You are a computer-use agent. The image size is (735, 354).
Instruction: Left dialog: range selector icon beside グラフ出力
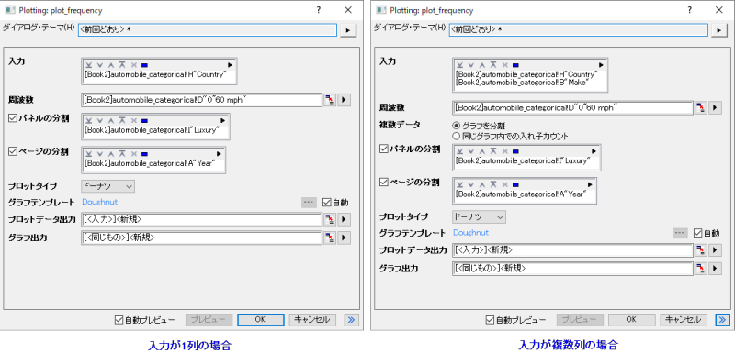click(x=330, y=238)
